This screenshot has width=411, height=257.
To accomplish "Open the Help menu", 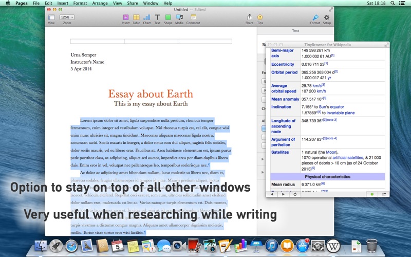I will pyautogui.click(x=168, y=3).
